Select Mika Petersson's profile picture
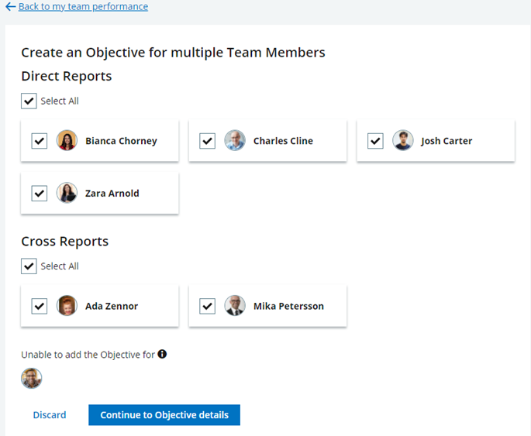 click(235, 306)
